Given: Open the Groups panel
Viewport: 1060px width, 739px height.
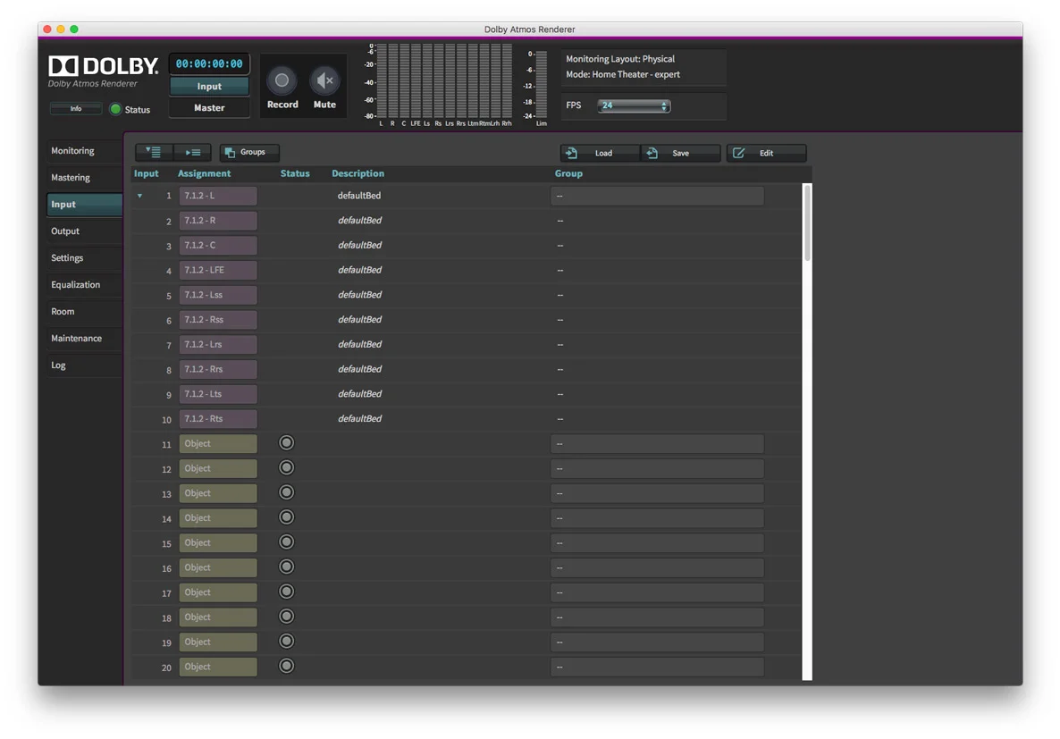Looking at the screenshot, I should pos(248,152).
